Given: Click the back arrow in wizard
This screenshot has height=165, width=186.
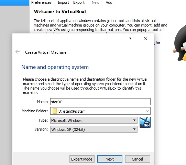Looking at the screenshot, I should point(18,52).
